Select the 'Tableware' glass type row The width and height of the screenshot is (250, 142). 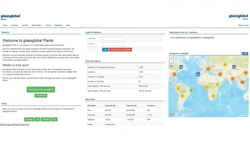tap(125, 120)
